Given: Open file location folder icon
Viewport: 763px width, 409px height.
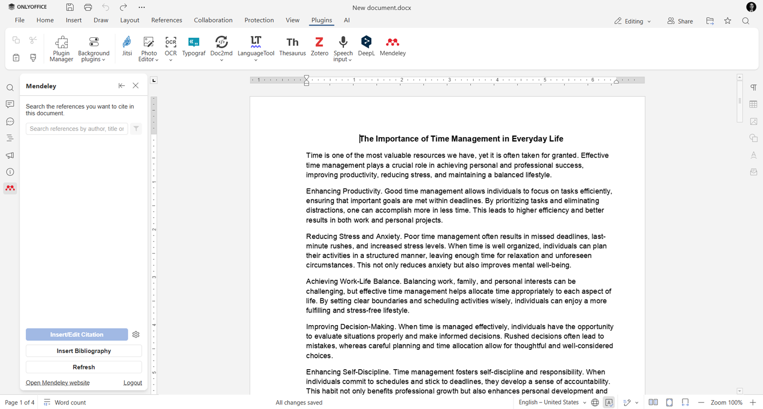Looking at the screenshot, I should [x=710, y=21].
